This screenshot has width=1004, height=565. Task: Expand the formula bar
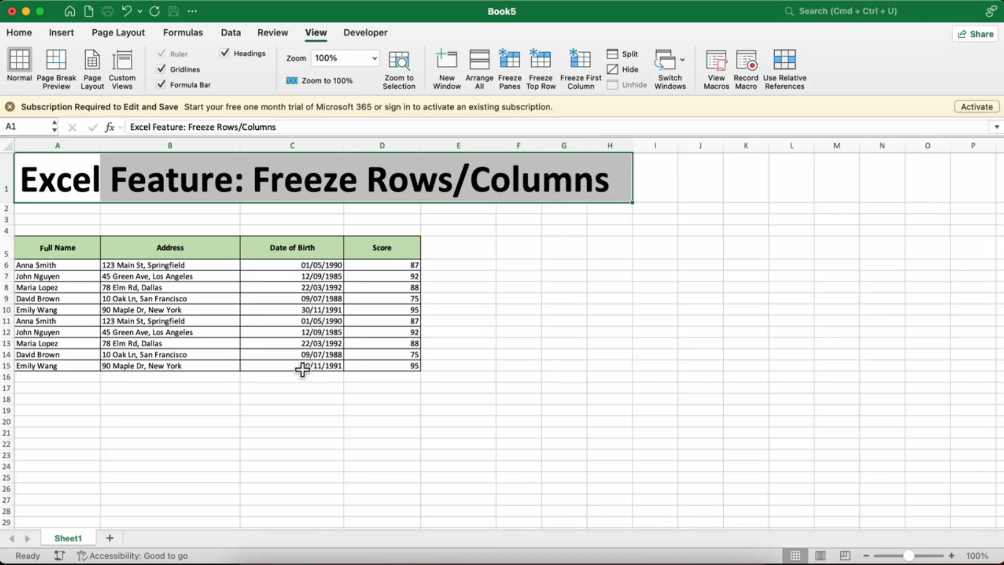(997, 127)
